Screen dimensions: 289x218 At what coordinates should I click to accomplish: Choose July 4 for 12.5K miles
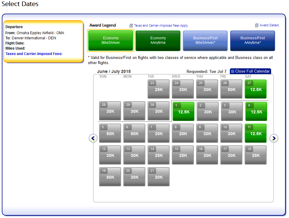coord(256,112)
